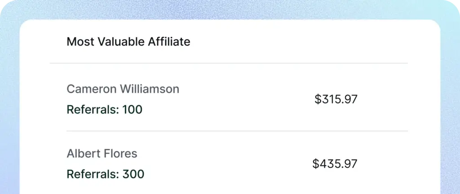Image resolution: width=460 pixels, height=194 pixels.
Task: Click the $435.97 earnings amount
Action: coord(335,164)
